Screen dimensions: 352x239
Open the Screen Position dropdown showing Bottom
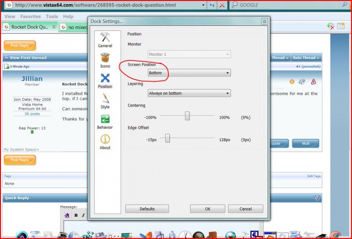(189, 73)
